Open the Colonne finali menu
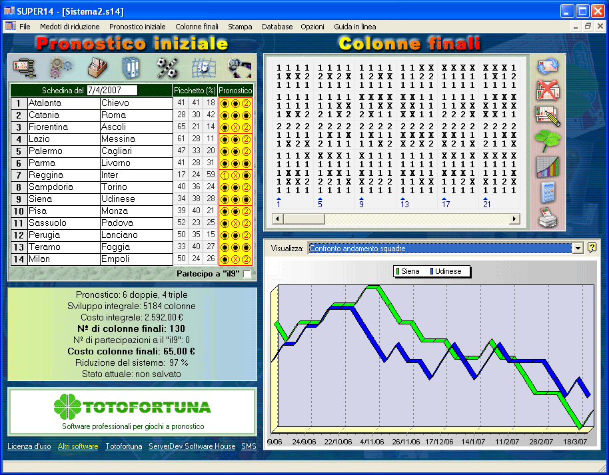This screenshot has height=475, width=609. click(197, 27)
